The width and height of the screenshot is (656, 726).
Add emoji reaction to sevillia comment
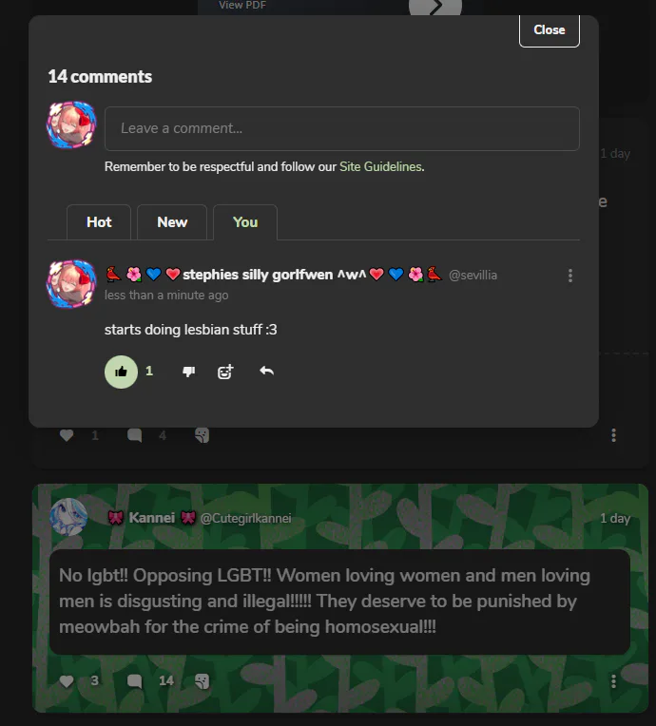point(225,372)
